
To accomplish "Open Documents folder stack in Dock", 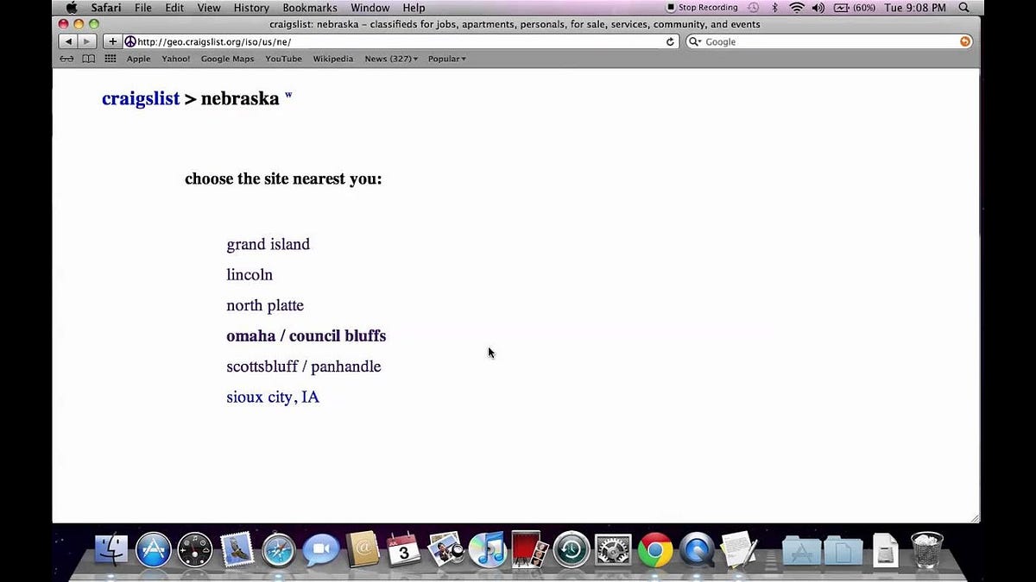I will pyautogui.click(x=843, y=549).
